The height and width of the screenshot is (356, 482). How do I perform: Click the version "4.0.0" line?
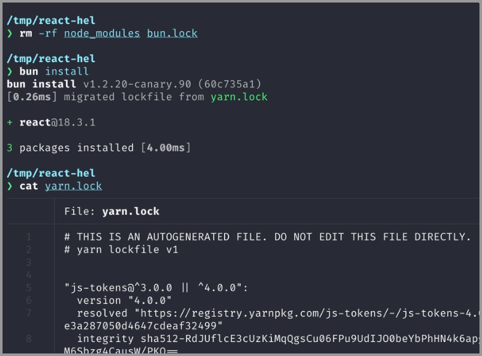[124, 300]
